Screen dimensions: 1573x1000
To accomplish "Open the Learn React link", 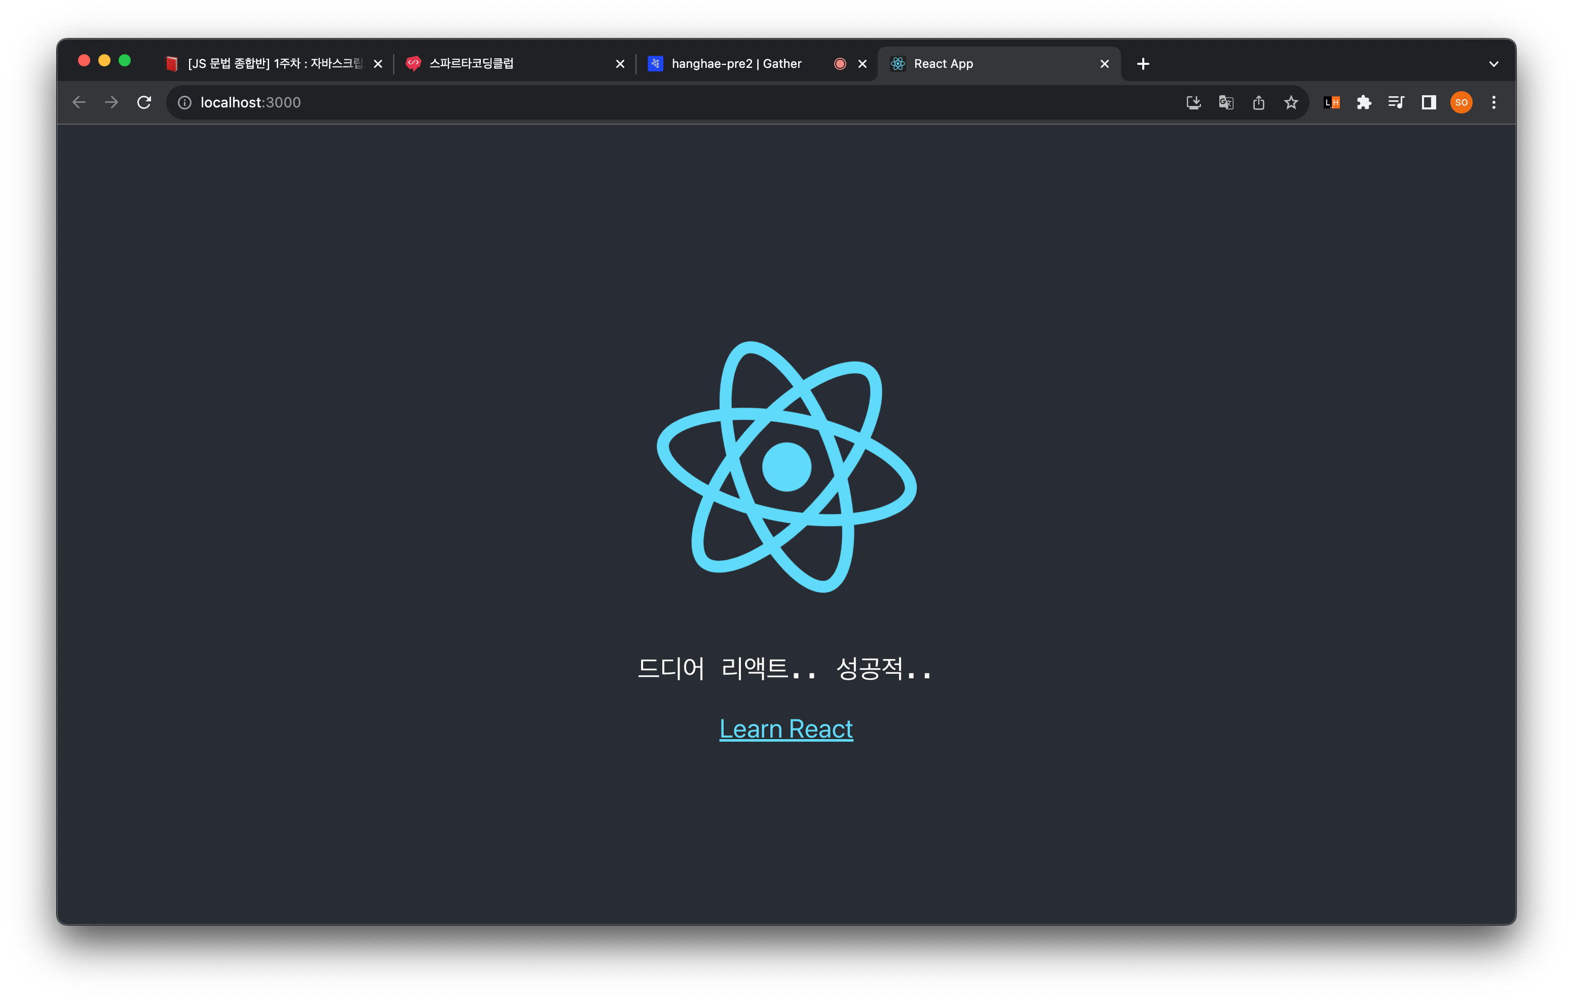I will pyautogui.click(x=786, y=728).
